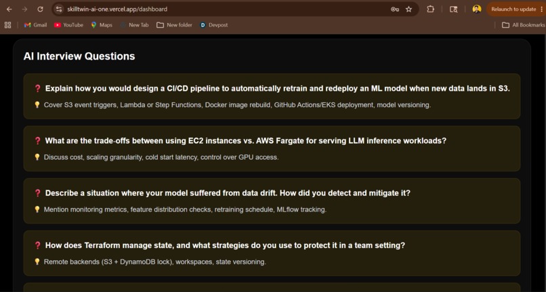Viewport: 546px width, 292px height.
Task: Click the question mark icon beside CI/CD pipeline question
Action: pyautogui.click(x=38, y=89)
